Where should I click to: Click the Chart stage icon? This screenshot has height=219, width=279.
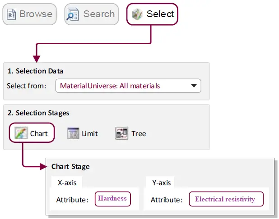(21, 133)
